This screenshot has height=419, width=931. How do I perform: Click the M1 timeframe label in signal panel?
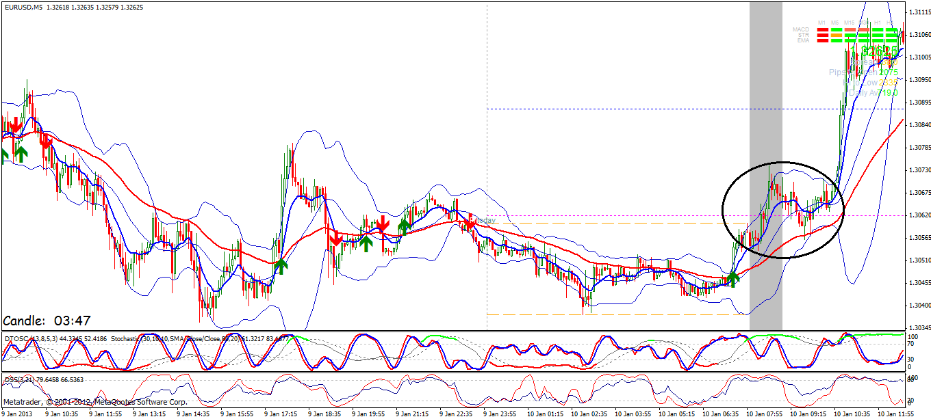[x=821, y=23]
